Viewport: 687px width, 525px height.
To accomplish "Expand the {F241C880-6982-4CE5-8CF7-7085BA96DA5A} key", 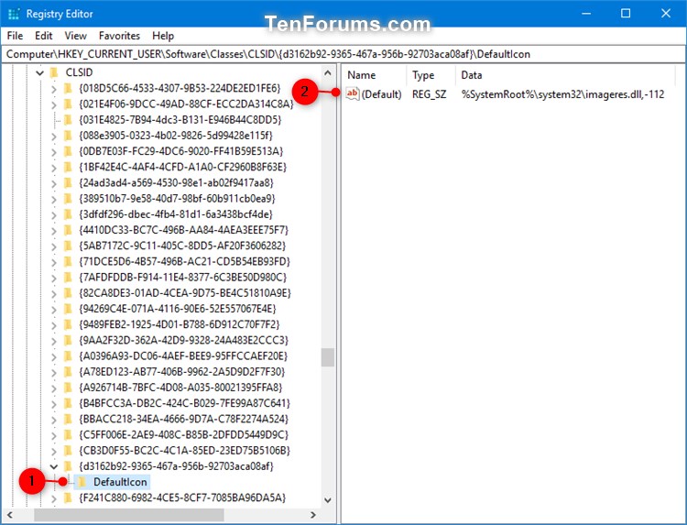I will click(54, 498).
